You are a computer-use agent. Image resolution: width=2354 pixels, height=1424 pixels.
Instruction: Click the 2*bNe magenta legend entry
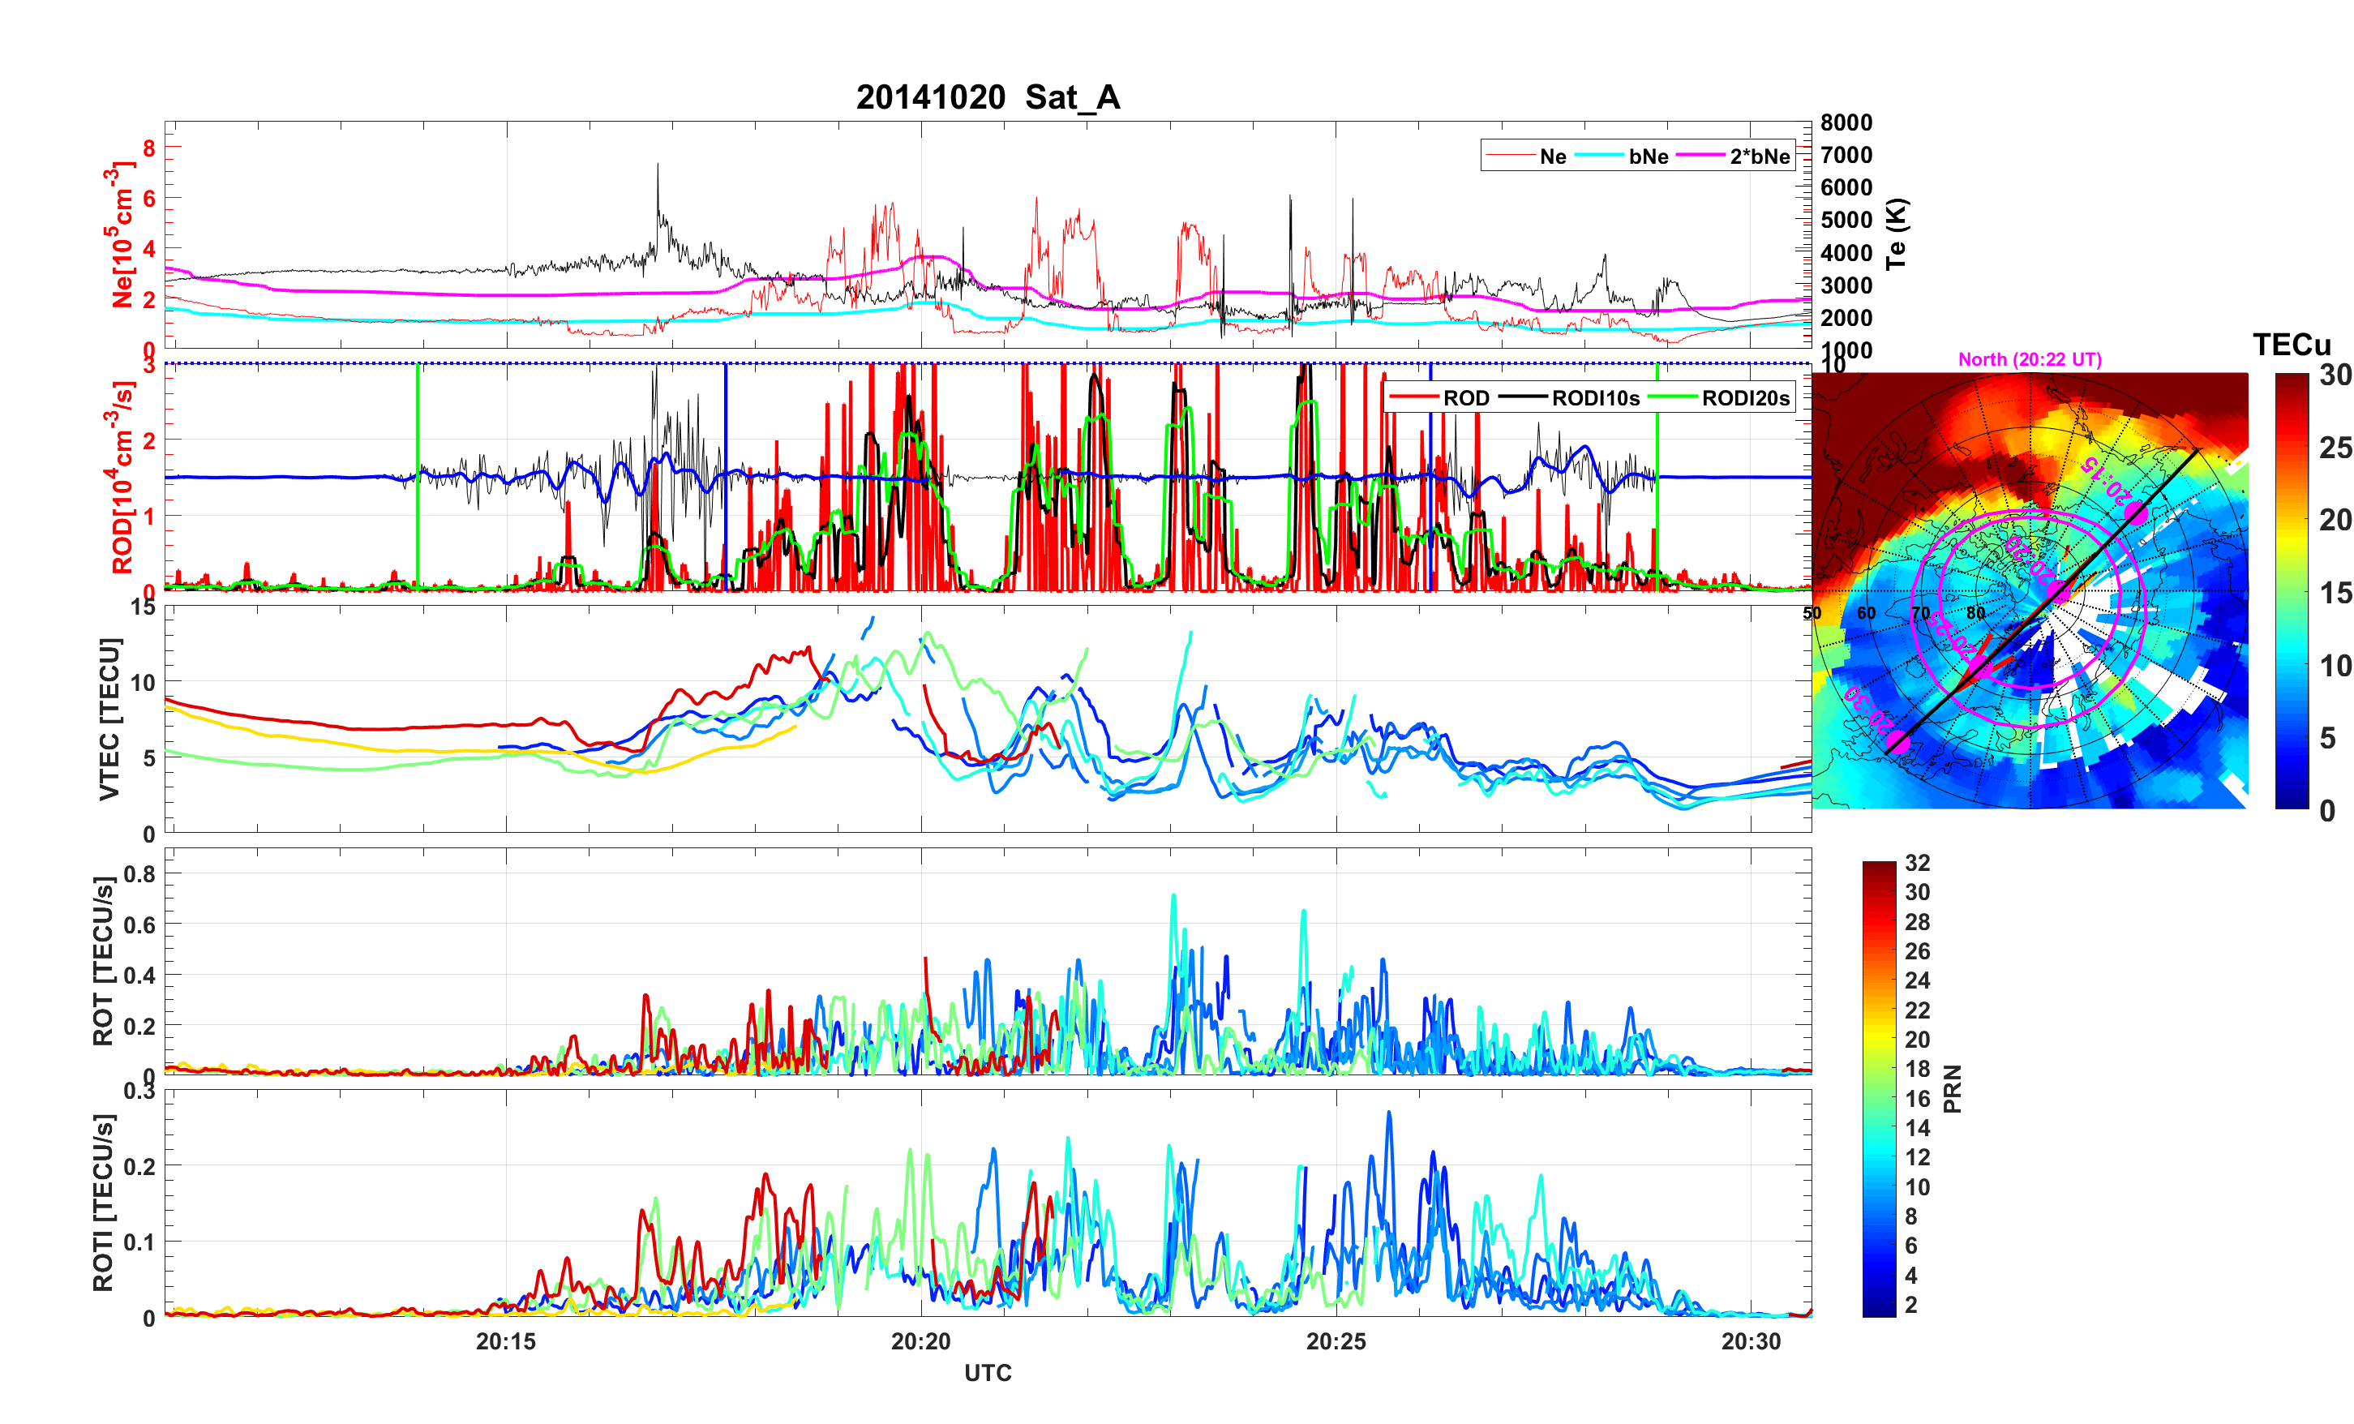pyautogui.click(x=1759, y=156)
